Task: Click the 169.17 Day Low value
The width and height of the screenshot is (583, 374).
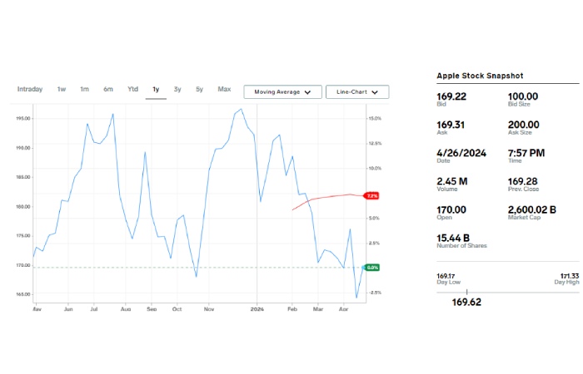Action: tap(446, 276)
